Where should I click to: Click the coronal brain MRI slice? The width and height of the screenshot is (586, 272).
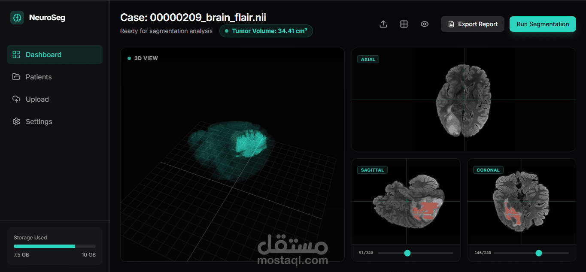(x=520, y=201)
